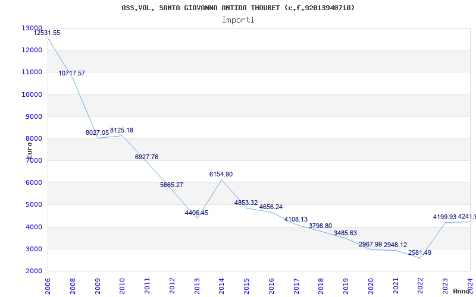Click the 2011 x-axis year label
Screen dimensions: 476x297
pos(147,286)
